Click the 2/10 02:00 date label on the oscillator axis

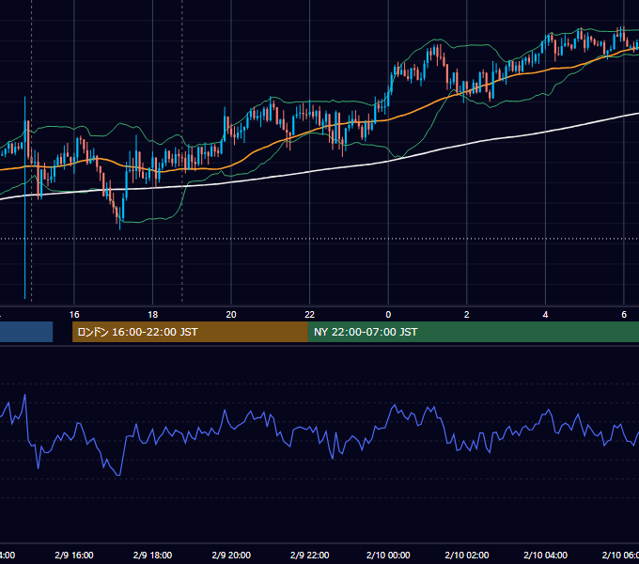(x=467, y=555)
